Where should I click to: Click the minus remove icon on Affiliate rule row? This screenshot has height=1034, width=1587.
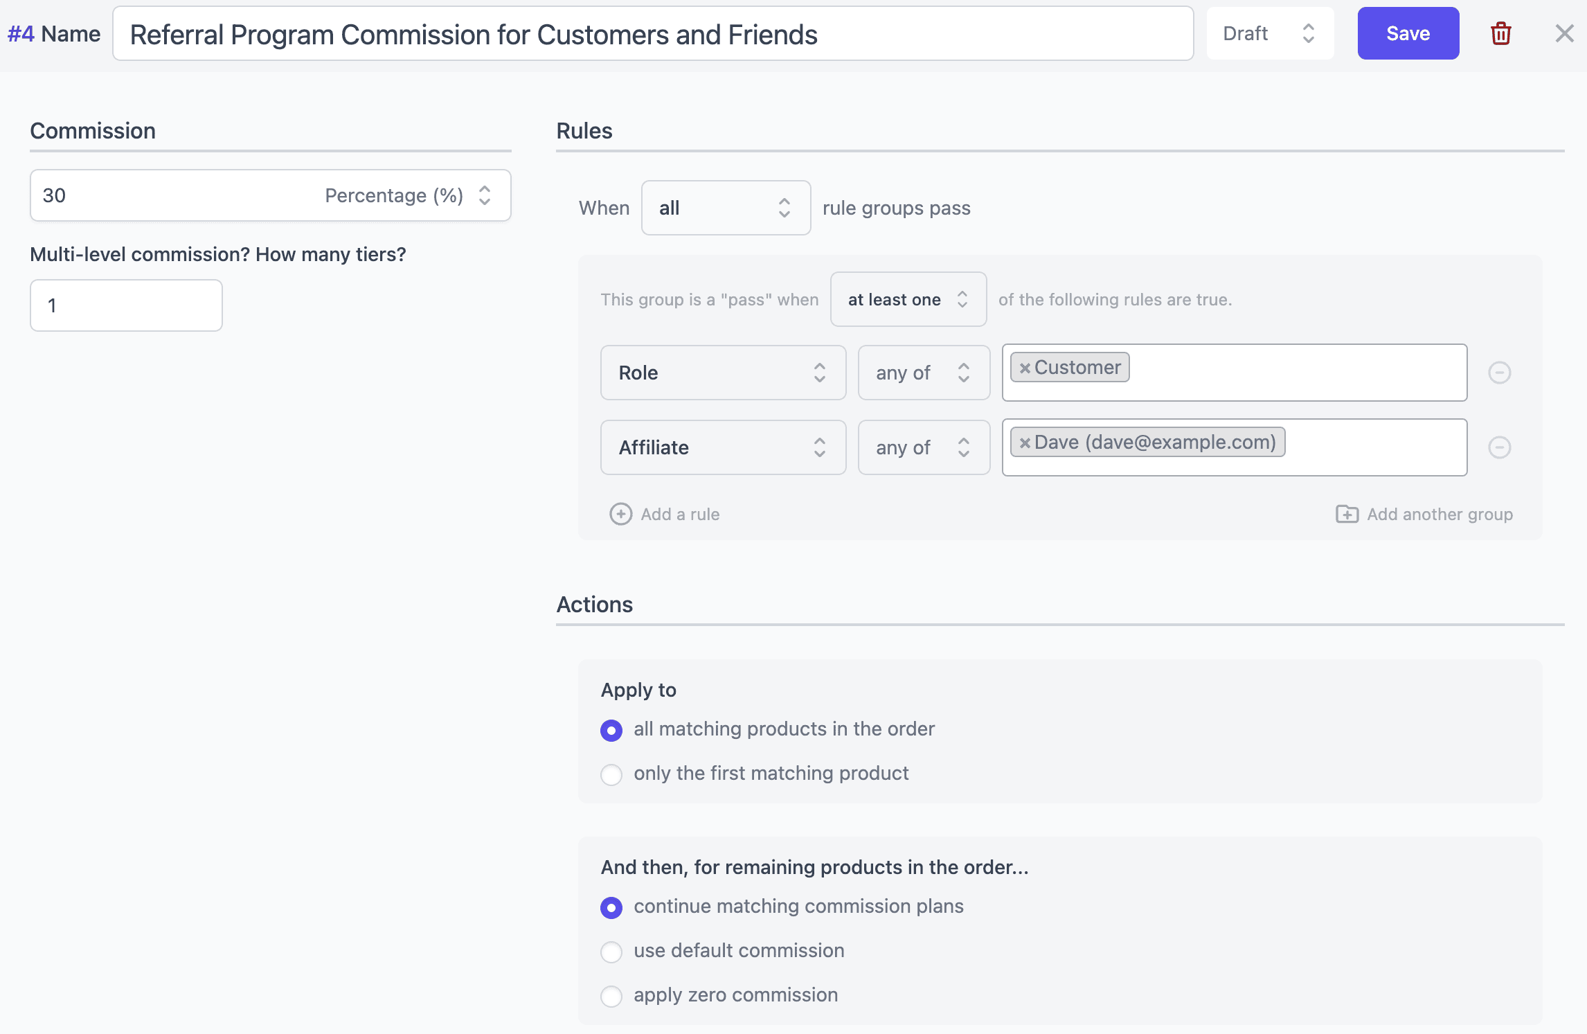click(1499, 447)
